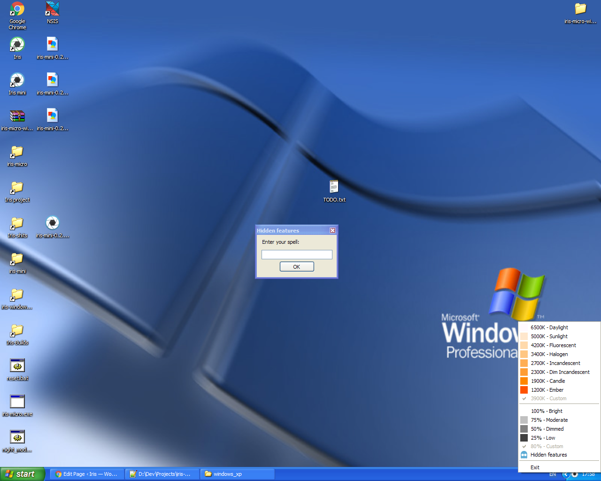Select the iris-micro.exe file icon

(x=17, y=405)
